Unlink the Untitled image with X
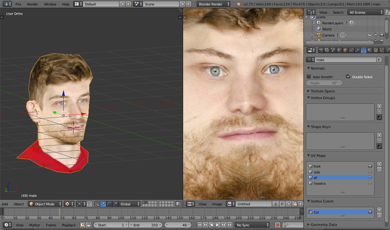Viewport: 390px width, 230px height. pos(300,204)
